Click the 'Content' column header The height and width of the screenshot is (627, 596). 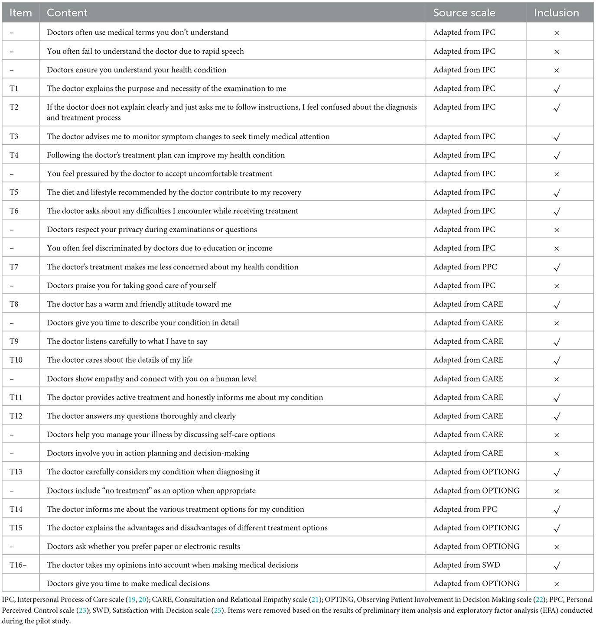pos(67,13)
